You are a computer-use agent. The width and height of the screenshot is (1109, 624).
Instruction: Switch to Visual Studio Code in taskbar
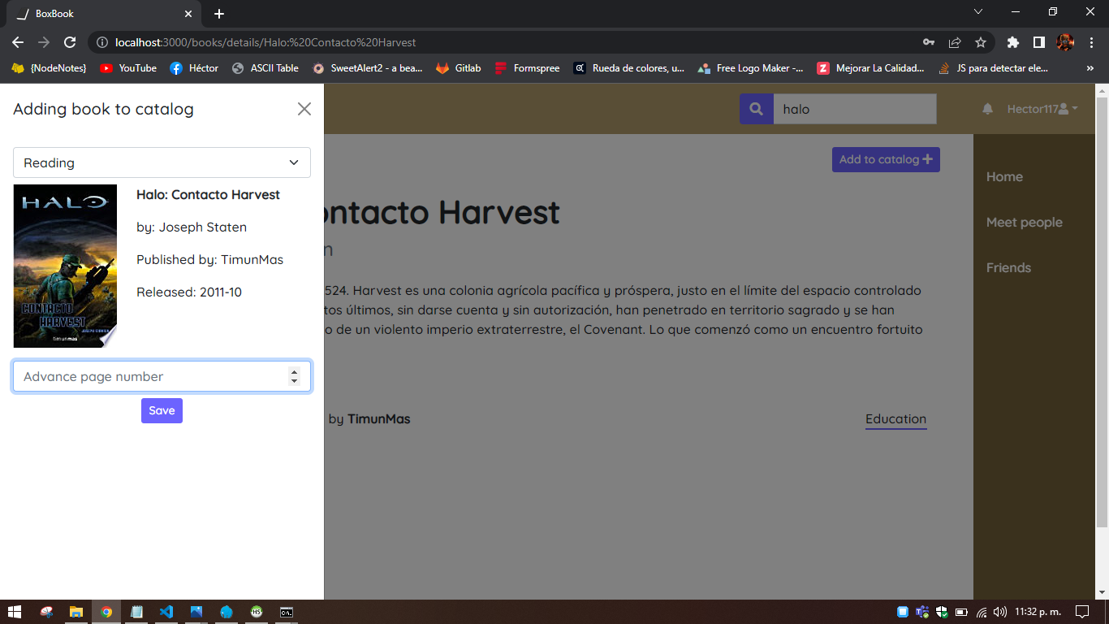tap(166, 612)
